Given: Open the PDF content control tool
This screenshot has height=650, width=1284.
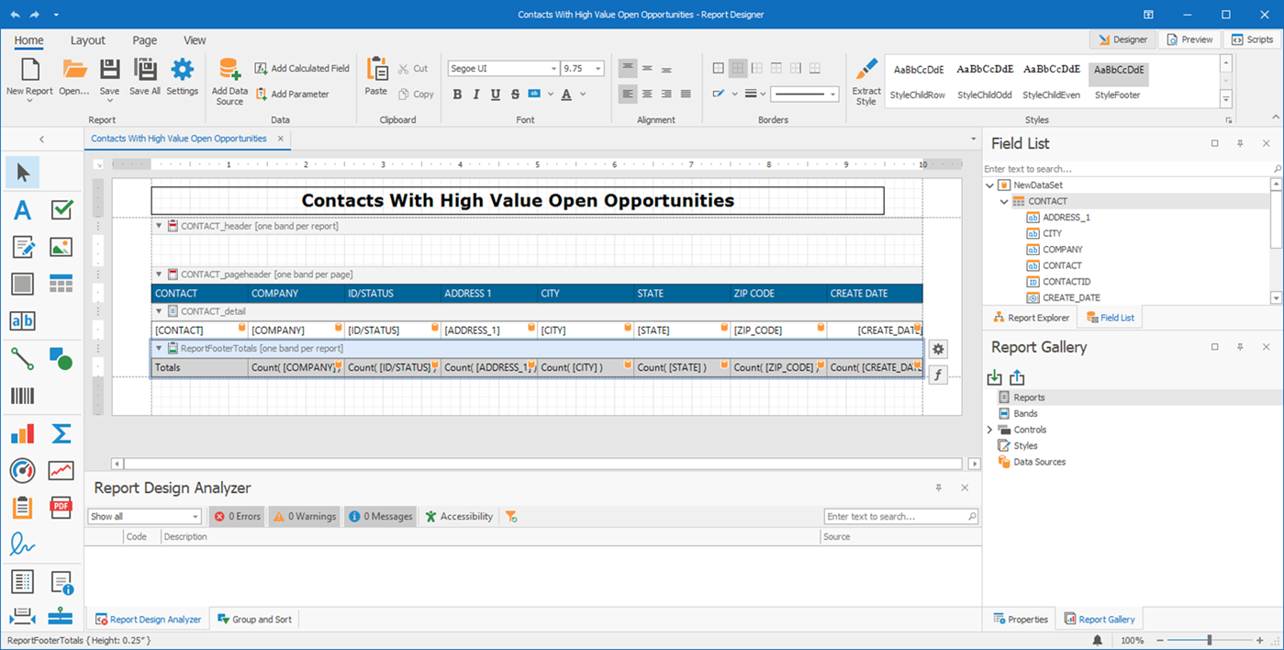Looking at the screenshot, I should tap(61, 507).
